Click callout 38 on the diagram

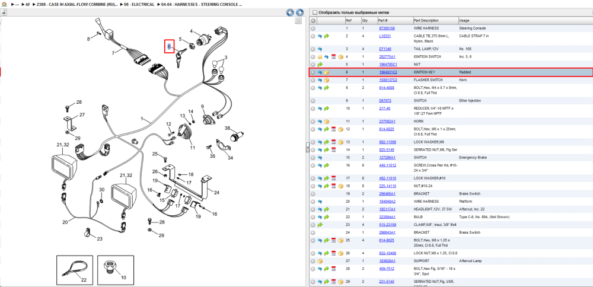[x=228, y=128]
